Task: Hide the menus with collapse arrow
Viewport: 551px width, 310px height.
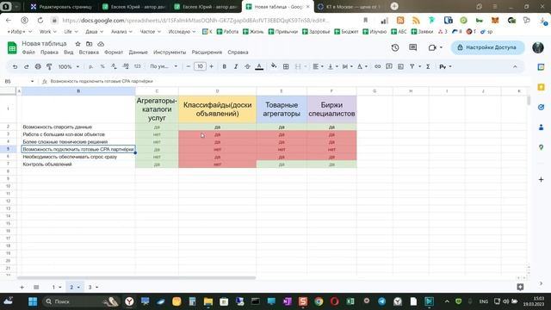Action: [515, 66]
